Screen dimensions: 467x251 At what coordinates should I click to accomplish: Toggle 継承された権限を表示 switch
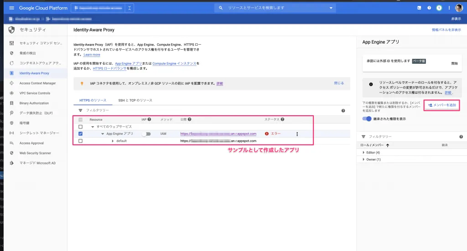[x=367, y=119]
